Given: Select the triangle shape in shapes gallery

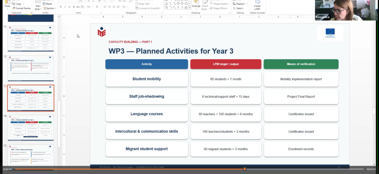Looking at the screenshot, I should [167, 3].
